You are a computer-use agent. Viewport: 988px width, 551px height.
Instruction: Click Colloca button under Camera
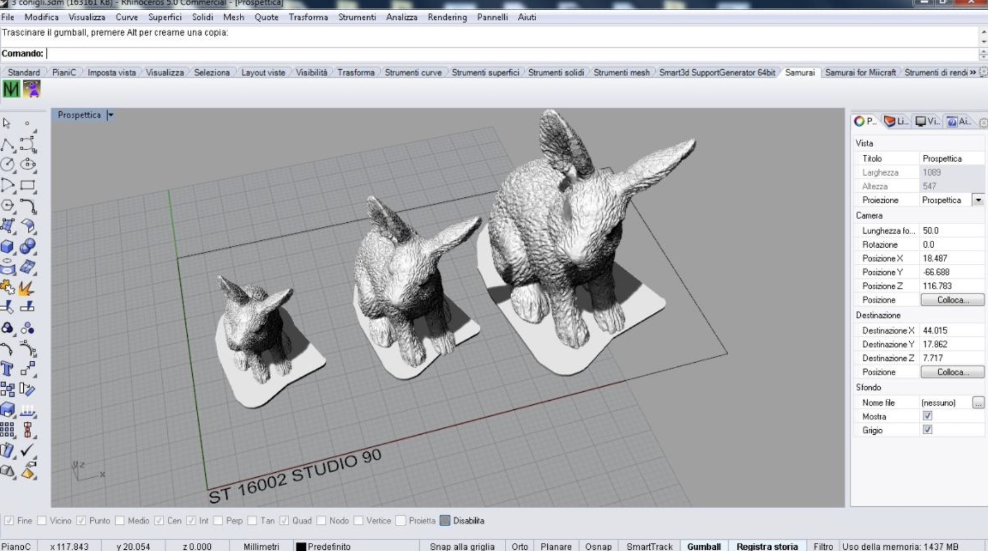click(952, 300)
